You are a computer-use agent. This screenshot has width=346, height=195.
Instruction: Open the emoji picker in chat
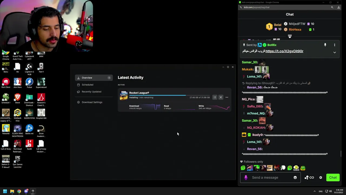click(x=295, y=177)
